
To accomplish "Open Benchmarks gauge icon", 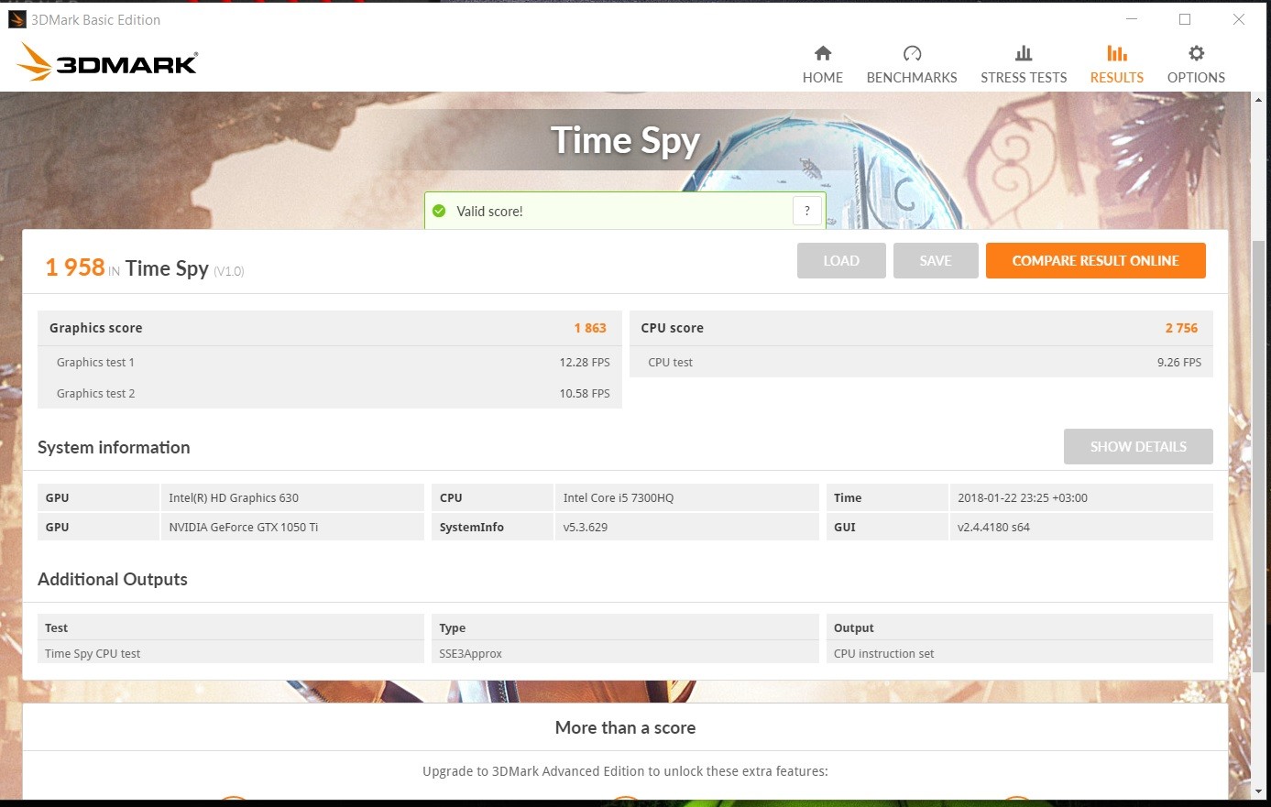I will pos(912,53).
